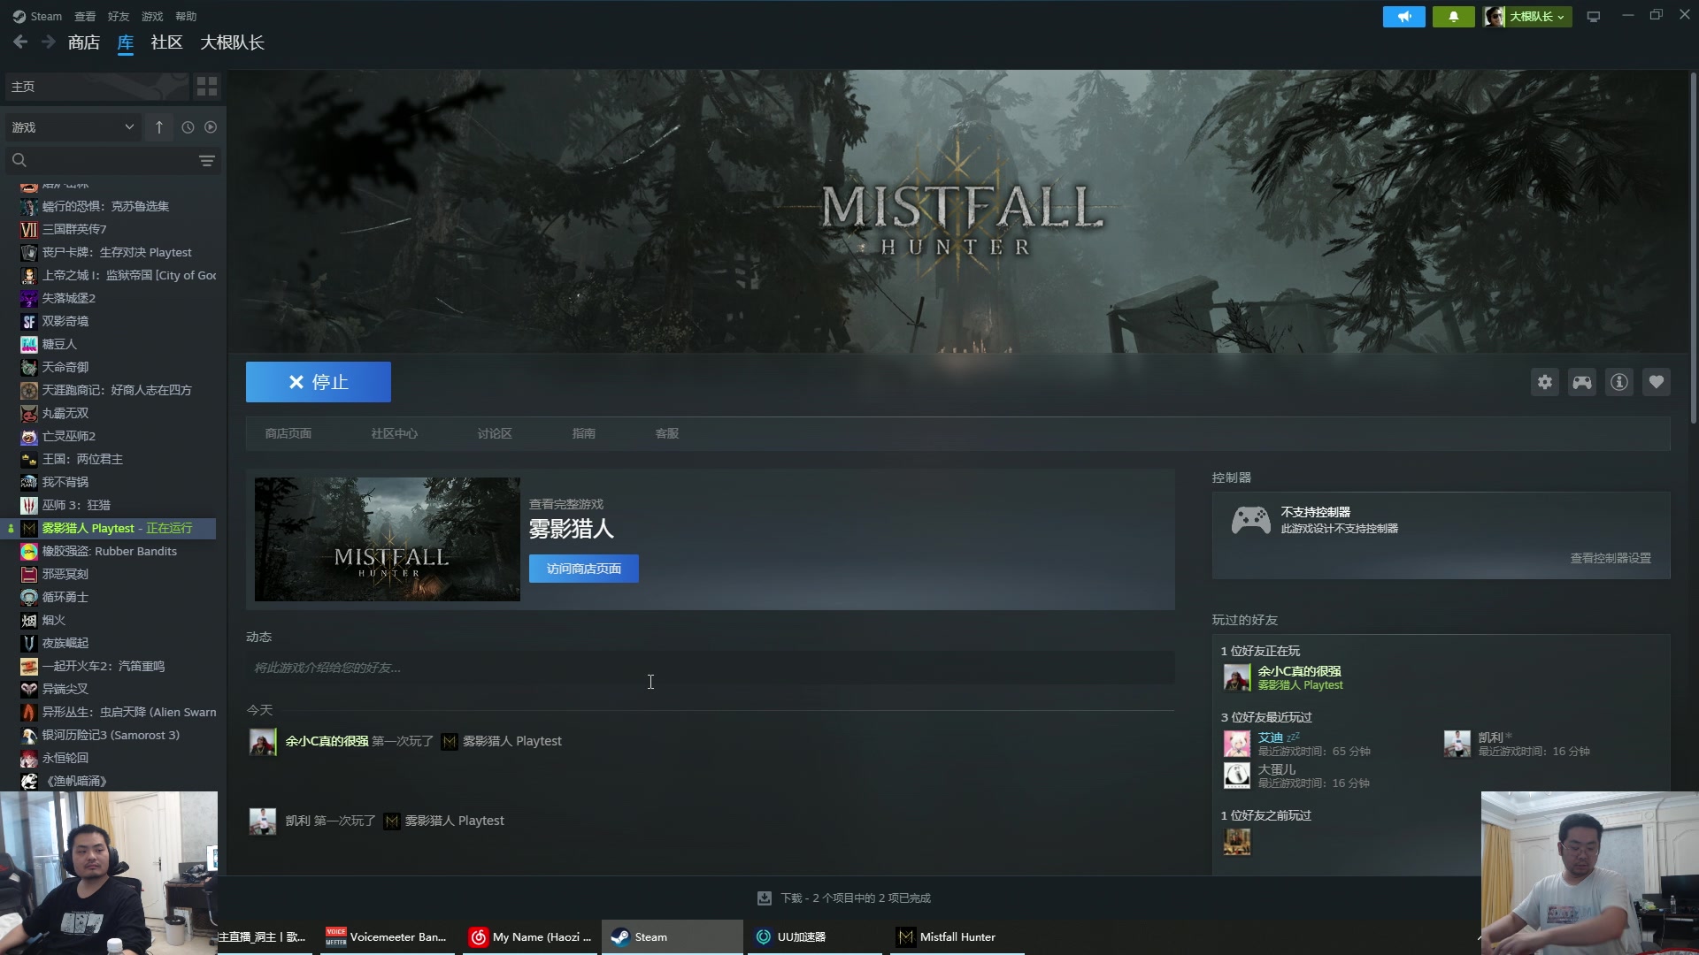Click the library search magnifier icon
This screenshot has width=1699, height=955.
click(x=19, y=160)
